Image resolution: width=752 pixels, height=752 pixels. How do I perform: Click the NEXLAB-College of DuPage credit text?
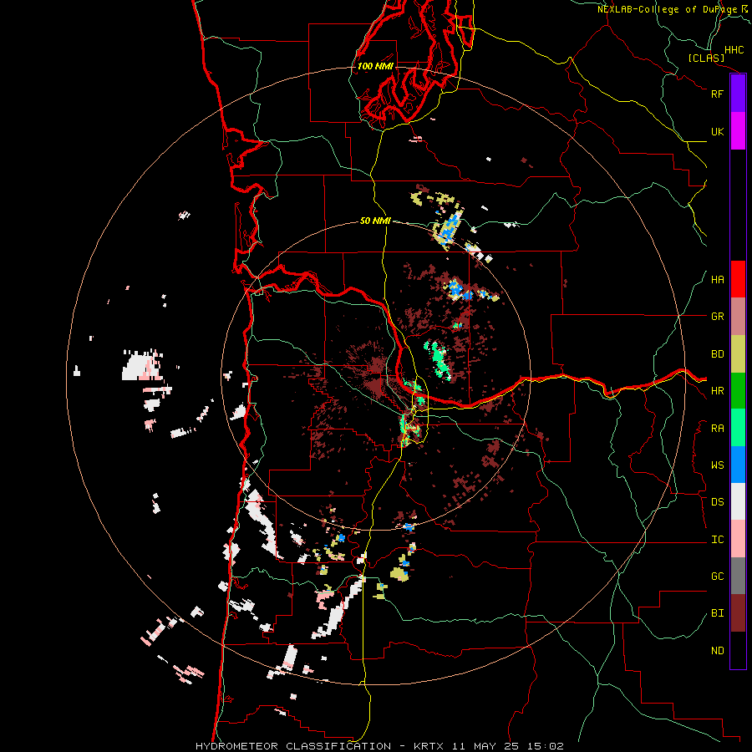tap(667, 9)
